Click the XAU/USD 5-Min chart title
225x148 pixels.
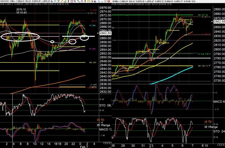tap(8, 1)
